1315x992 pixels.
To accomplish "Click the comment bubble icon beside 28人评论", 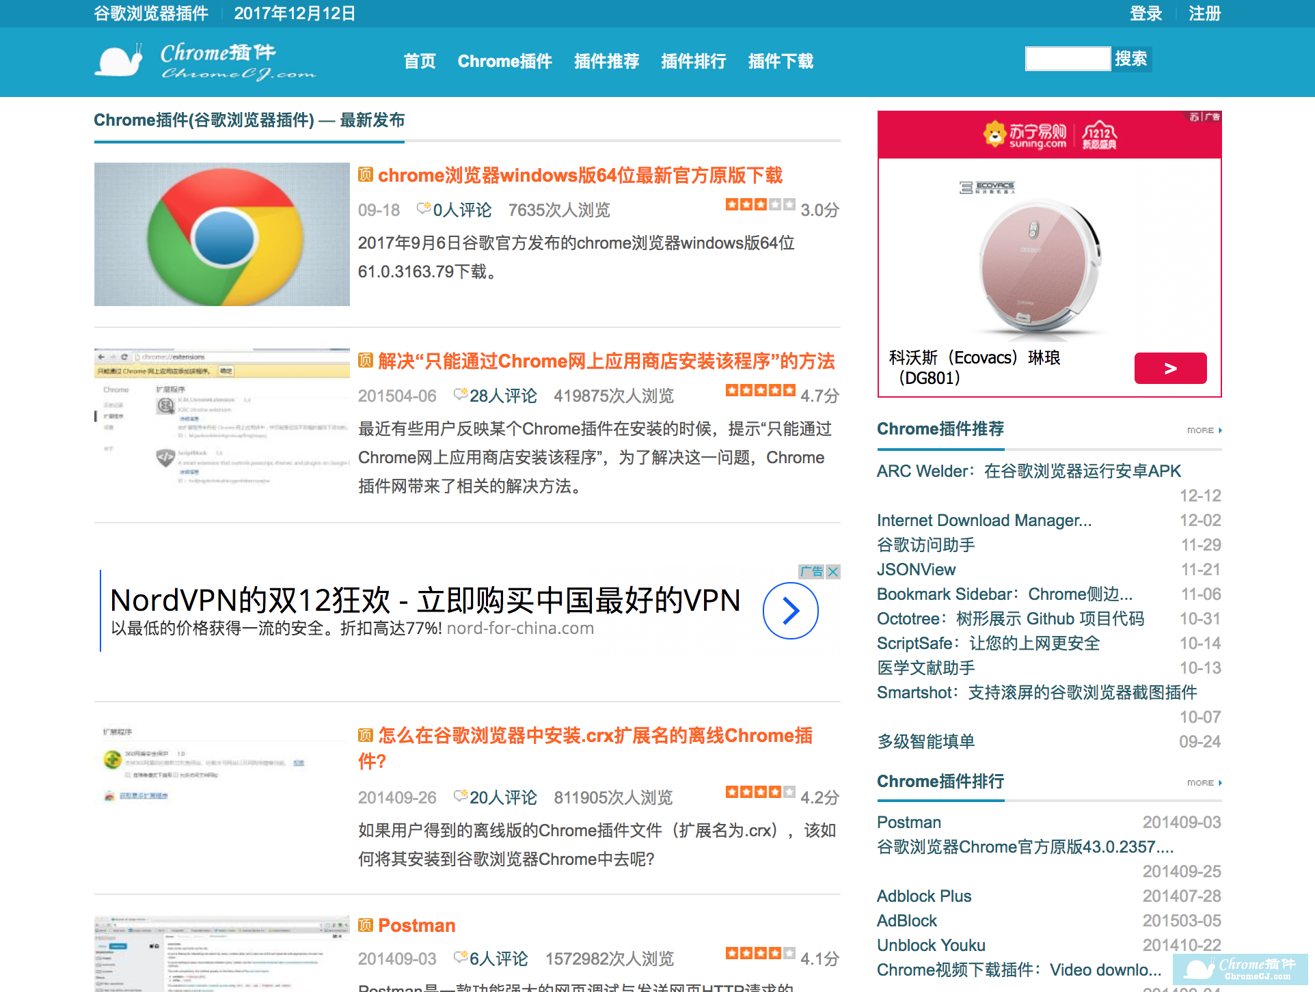I will click(x=461, y=395).
